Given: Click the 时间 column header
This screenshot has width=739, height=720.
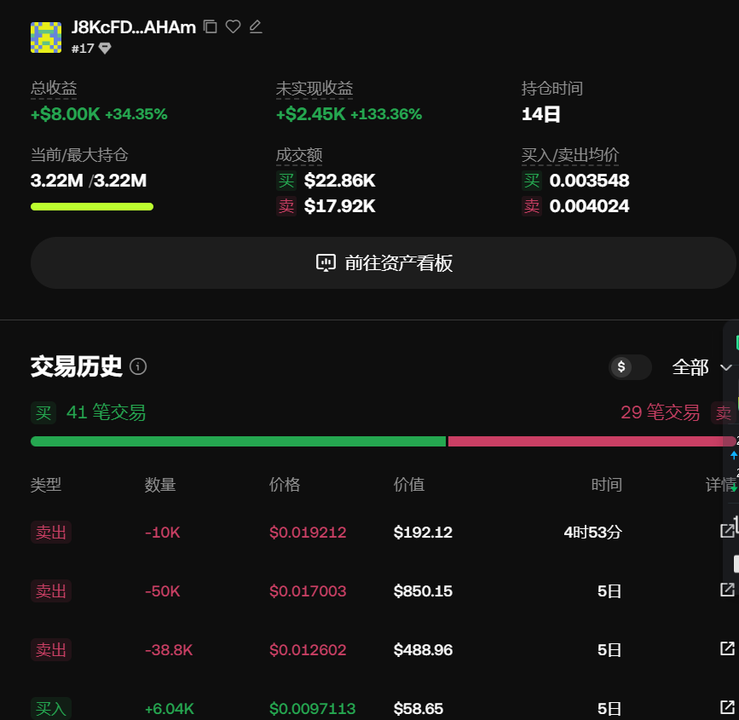Looking at the screenshot, I should pos(607,484).
